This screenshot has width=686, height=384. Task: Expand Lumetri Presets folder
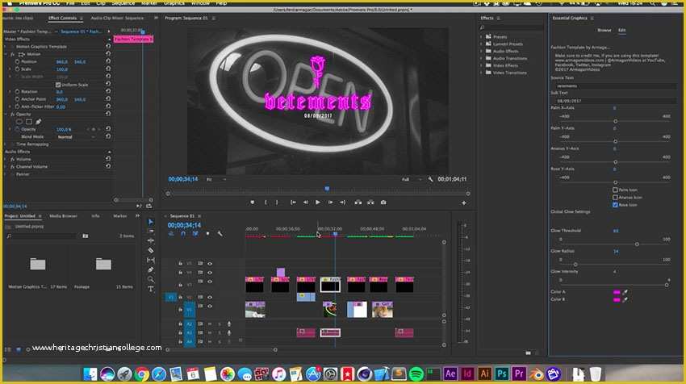click(481, 44)
